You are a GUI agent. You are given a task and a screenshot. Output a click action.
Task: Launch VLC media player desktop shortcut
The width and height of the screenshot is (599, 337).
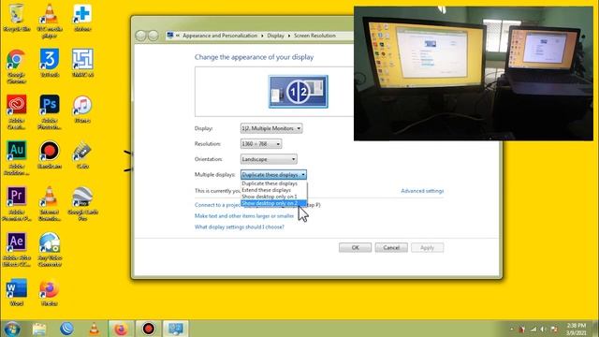50,21
